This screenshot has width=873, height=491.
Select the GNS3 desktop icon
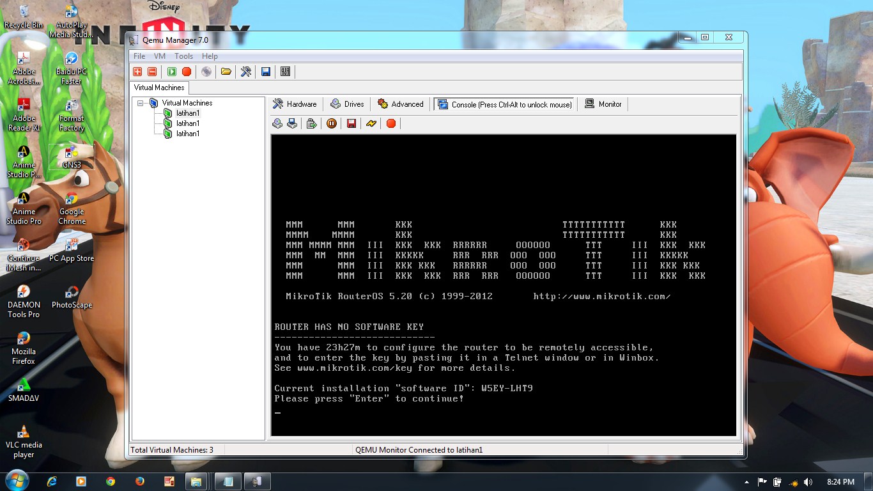[x=72, y=157]
